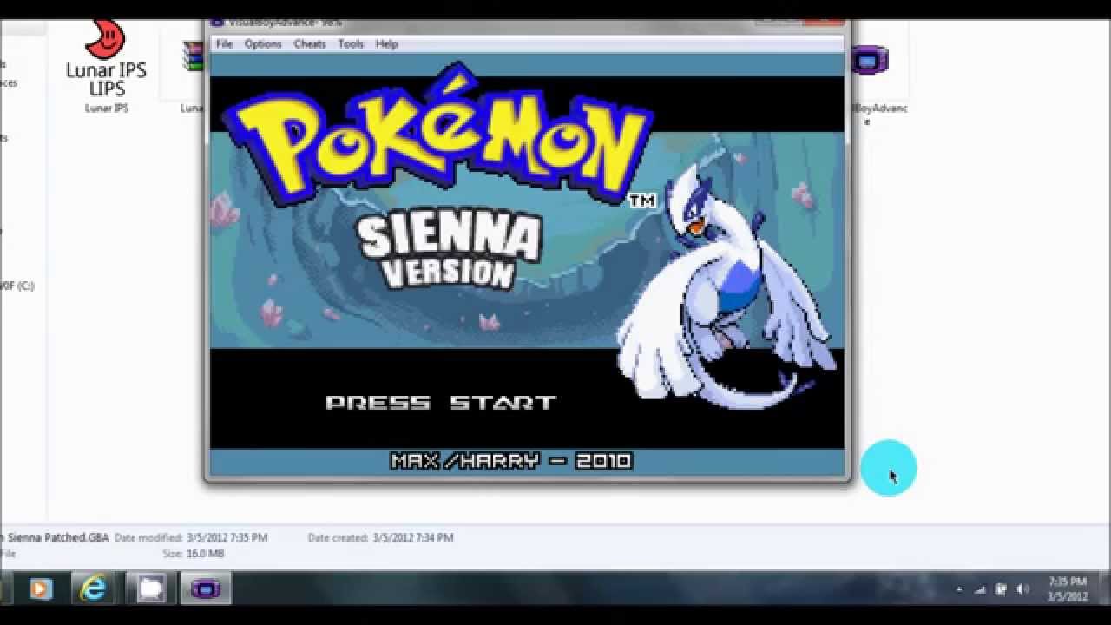
Task: Open the File menu in VisualBoyAdvance
Action: [224, 43]
